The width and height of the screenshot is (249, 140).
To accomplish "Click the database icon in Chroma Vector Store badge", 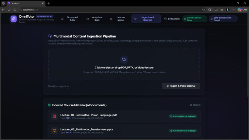I will pos(185,19).
